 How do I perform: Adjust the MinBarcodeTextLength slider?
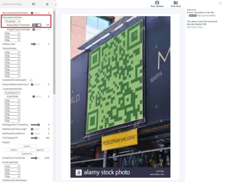tap(35, 129)
